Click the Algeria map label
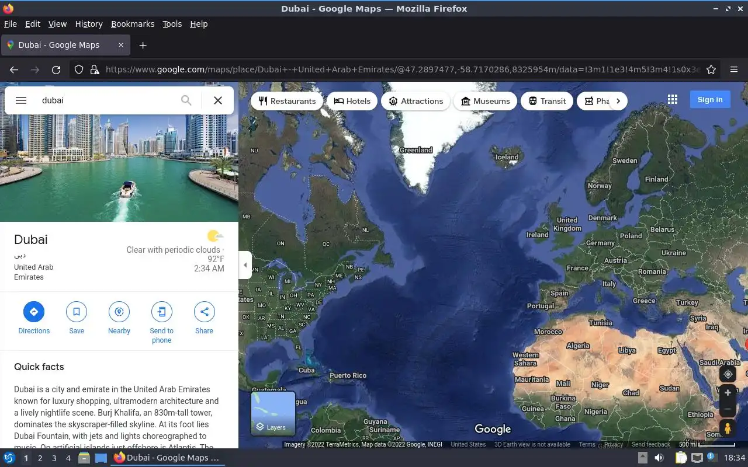The image size is (748, 467). [x=578, y=346]
